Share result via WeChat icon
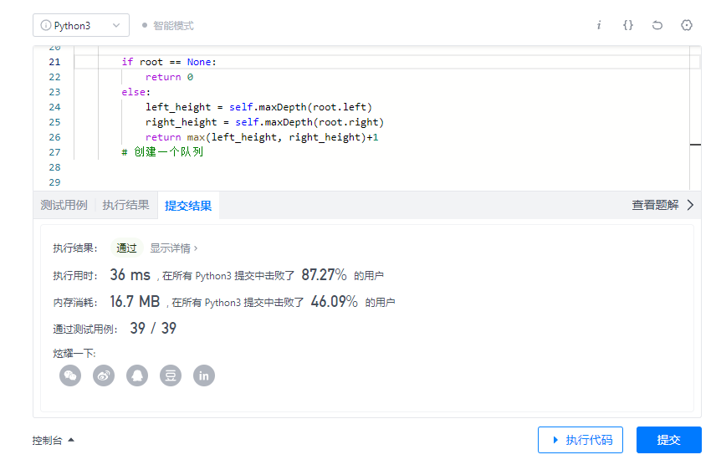Viewport: 716px width, 470px height. [70, 375]
